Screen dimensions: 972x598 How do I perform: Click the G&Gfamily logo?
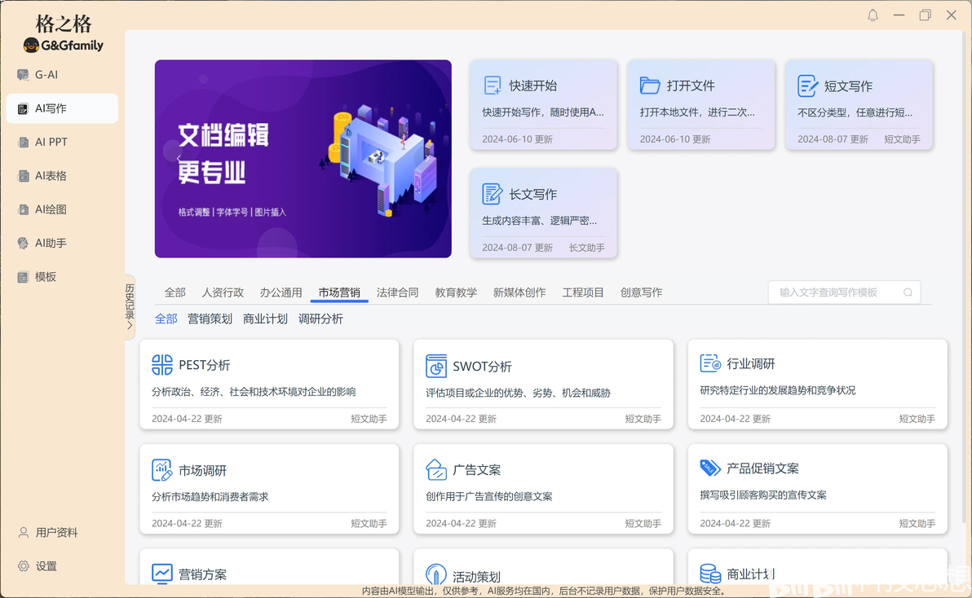point(64,45)
